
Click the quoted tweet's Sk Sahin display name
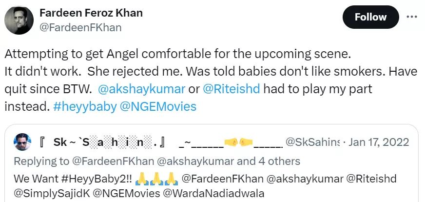[x=103, y=142]
